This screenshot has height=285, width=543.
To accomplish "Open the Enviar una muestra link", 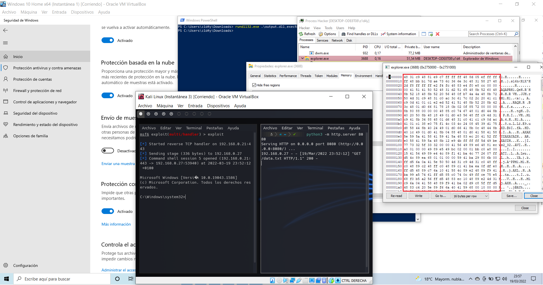I will 118,164.
